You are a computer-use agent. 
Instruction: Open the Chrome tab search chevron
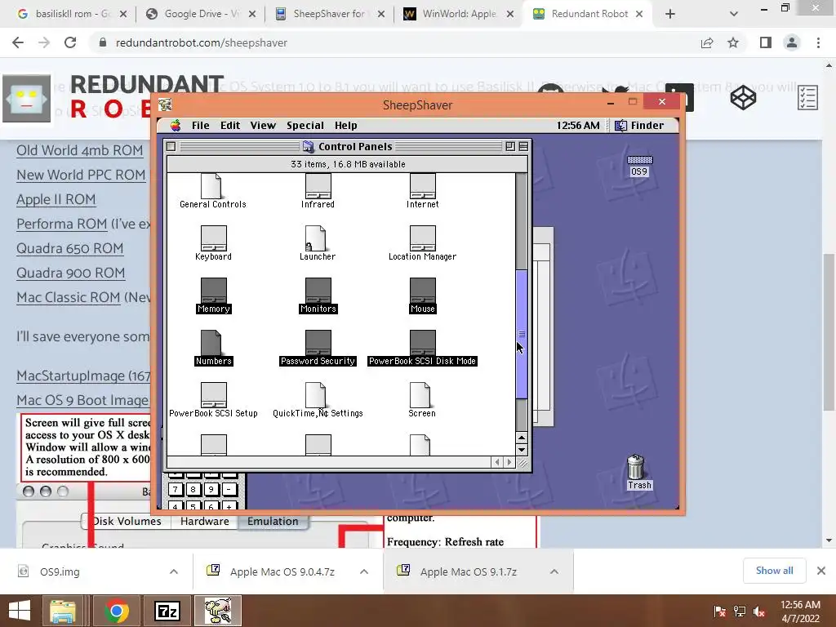734,14
